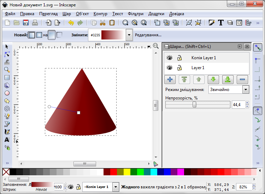Open the Фільтри menu
Screen dimensions: 265x194
click(x=136, y=14)
